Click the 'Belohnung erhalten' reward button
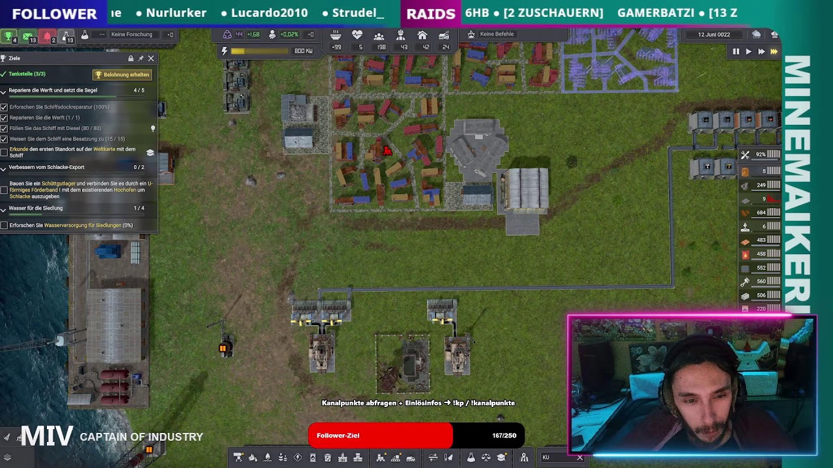The image size is (833, 468). 122,75
